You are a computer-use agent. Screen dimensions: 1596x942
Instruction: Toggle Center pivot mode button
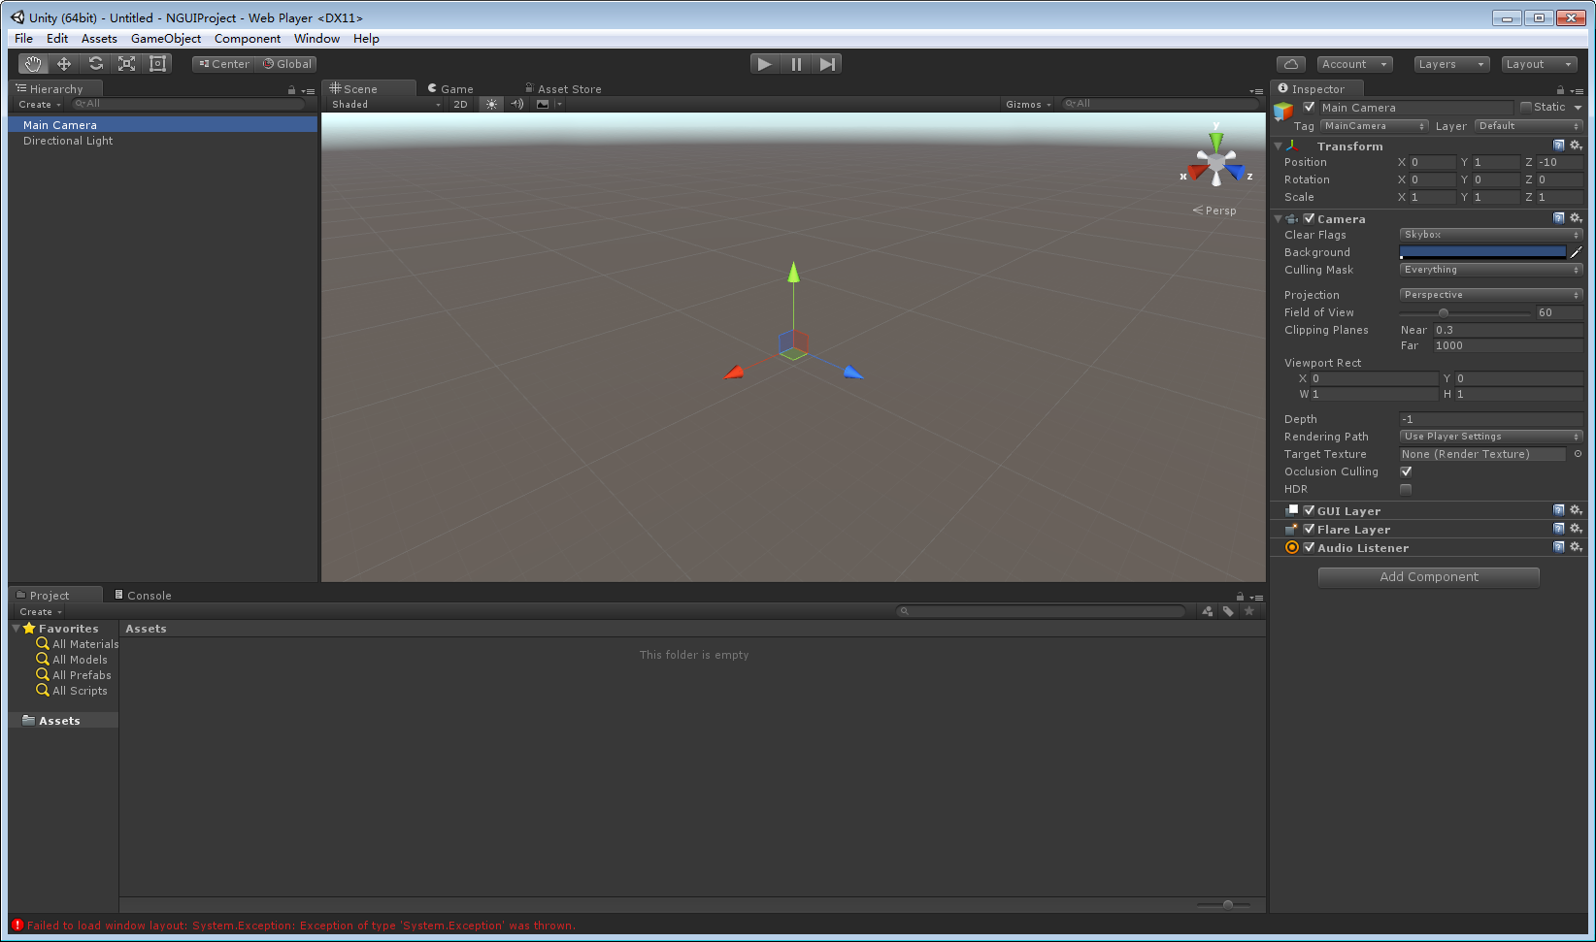pyautogui.click(x=224, y=64)
